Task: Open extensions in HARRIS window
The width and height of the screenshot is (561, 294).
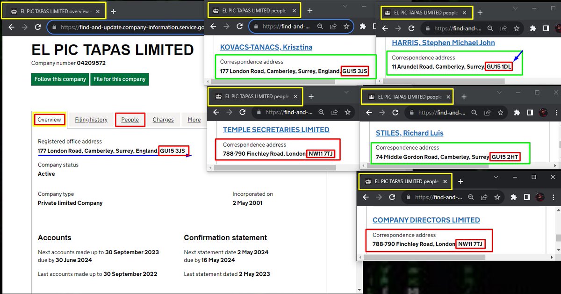Action: [533, 28]
